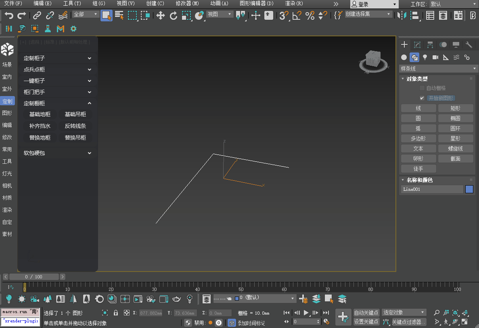Click the 星形 shape button
Image resolution: width=479 pixels, height=328 pixels.
pos(456,138)
